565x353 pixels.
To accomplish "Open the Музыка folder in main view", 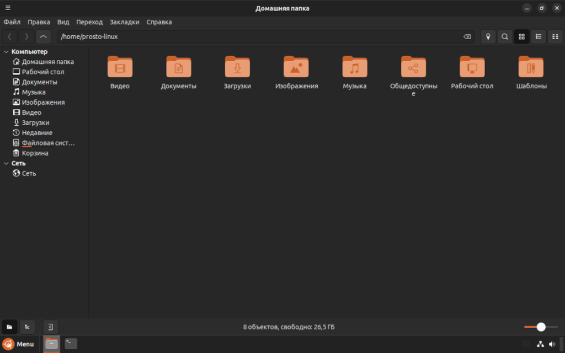I will (355, 73).
